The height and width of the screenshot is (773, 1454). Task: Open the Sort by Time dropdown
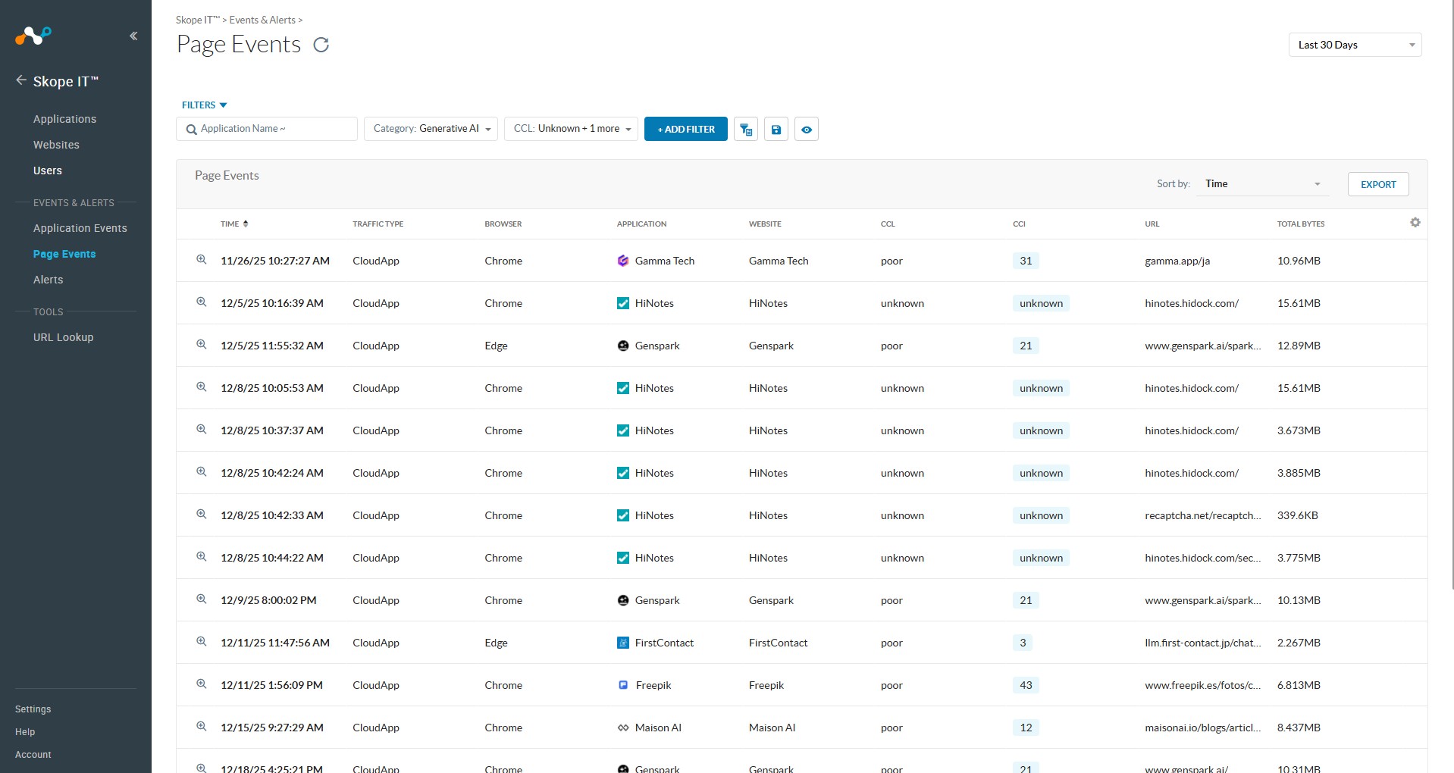click(x=1262, y=184)
